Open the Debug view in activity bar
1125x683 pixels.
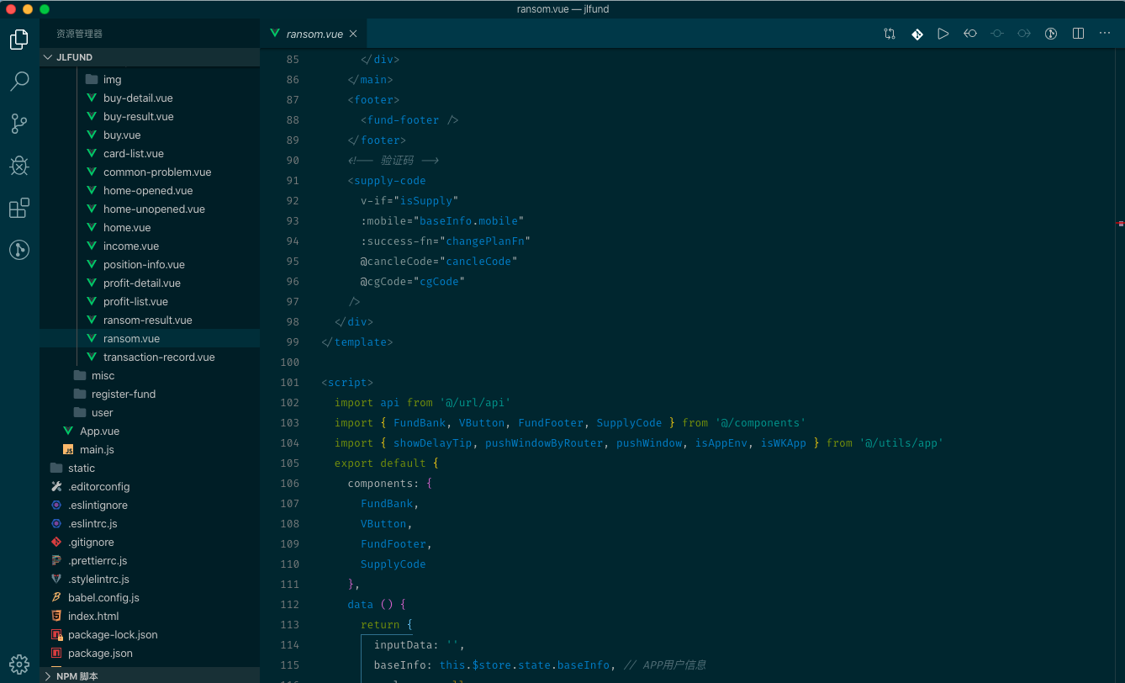(19, 166)
